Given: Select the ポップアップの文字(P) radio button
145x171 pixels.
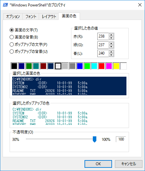Looking at the screenshot, I should [28, 45].
